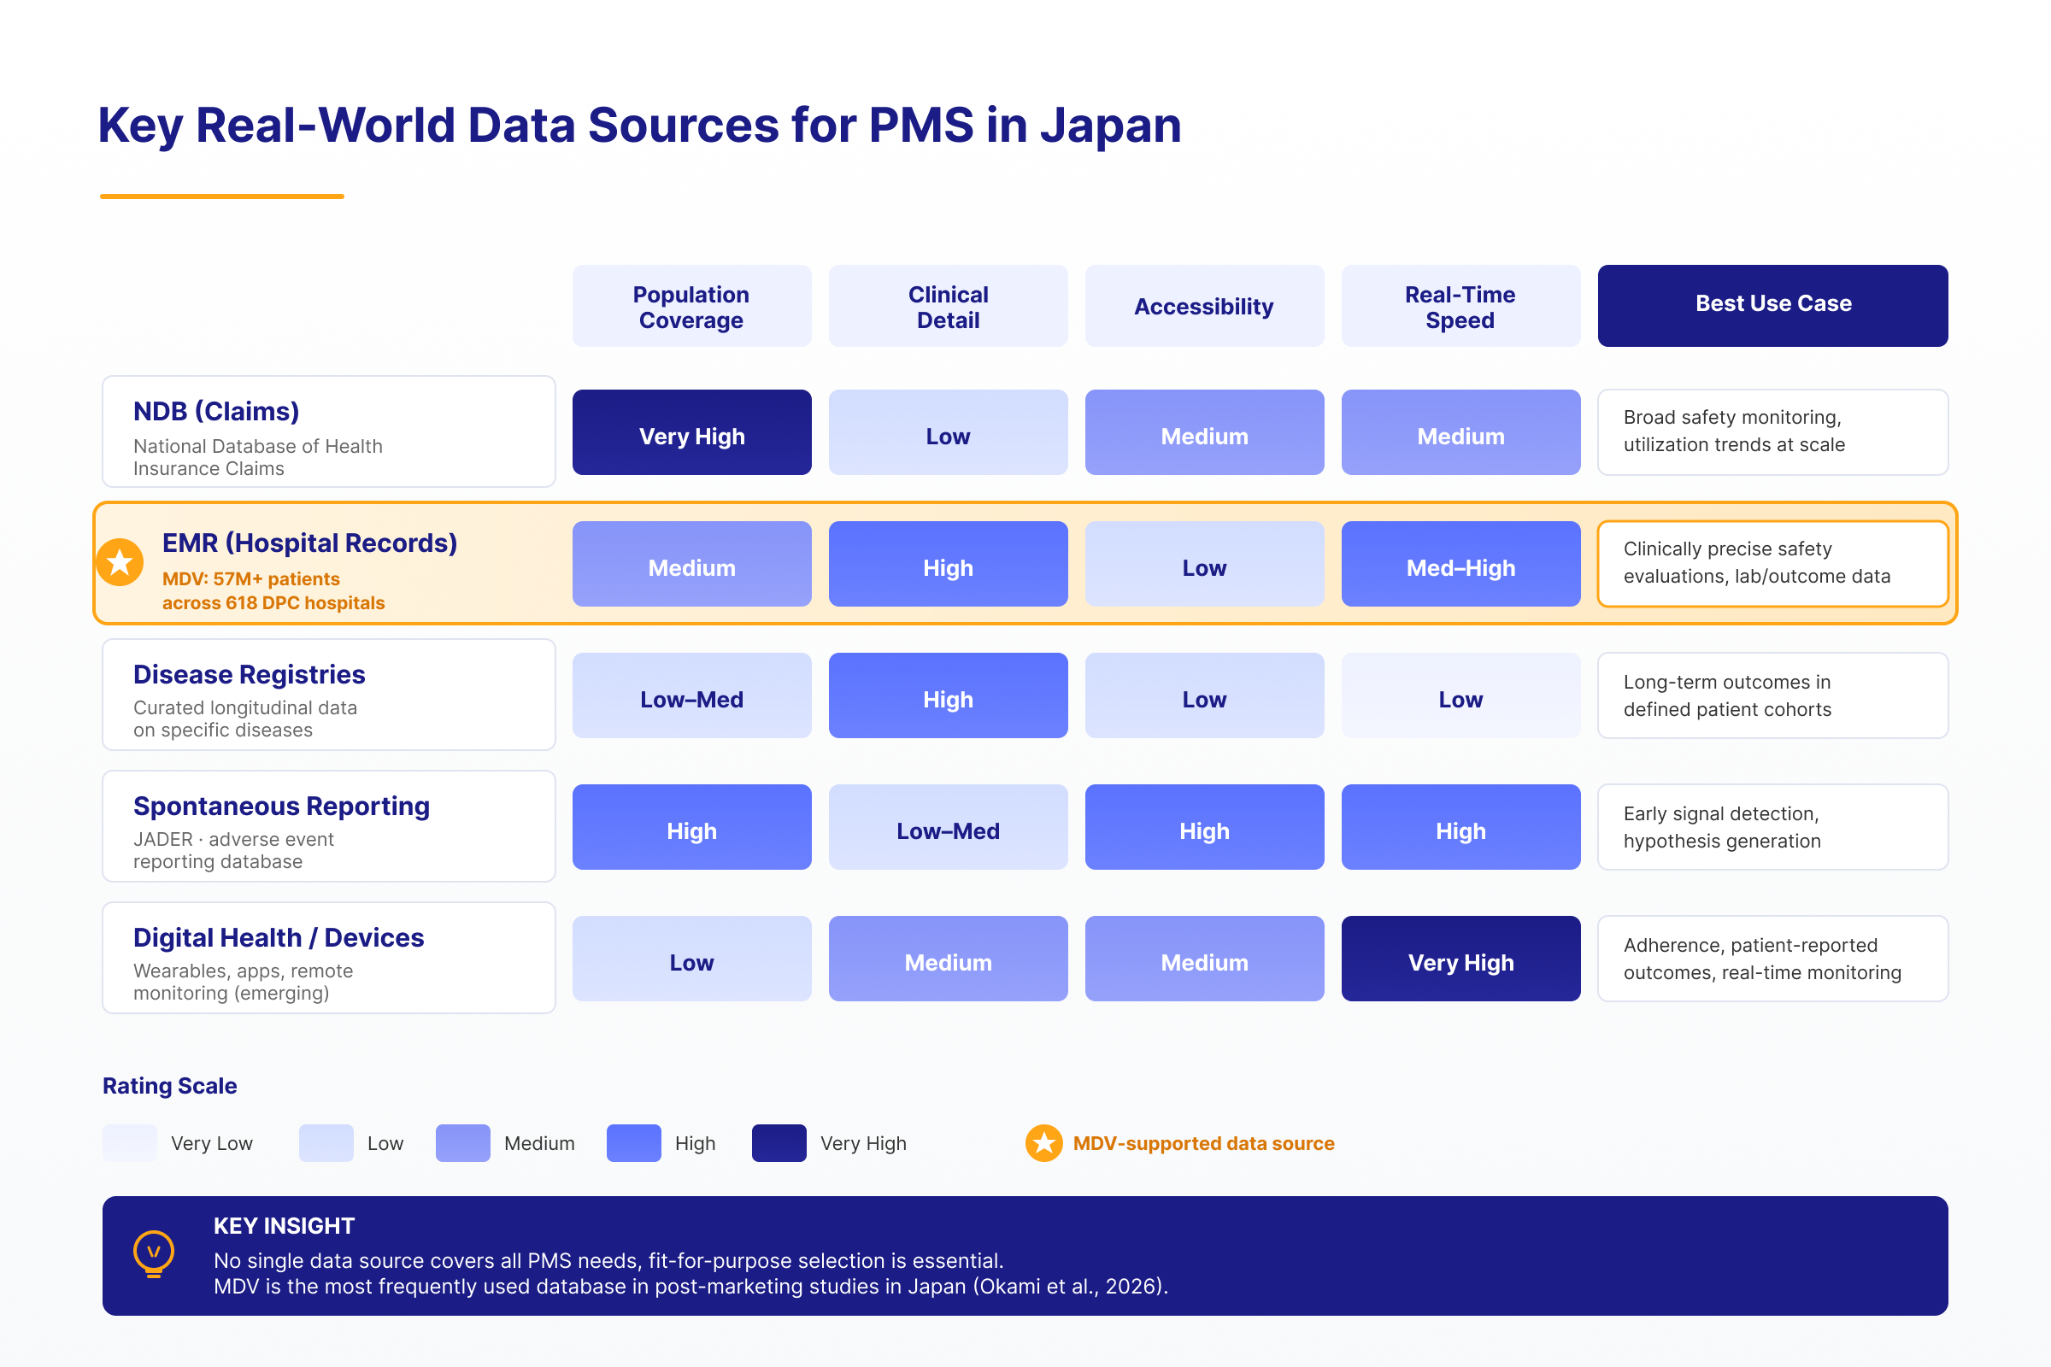
Task: Click Spontaneous Reporting Accessibility 'High' cell
Action: (1204, 827)
